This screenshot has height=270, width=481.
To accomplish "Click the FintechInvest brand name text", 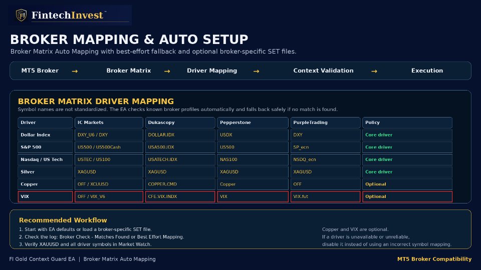I will point(67,15).
